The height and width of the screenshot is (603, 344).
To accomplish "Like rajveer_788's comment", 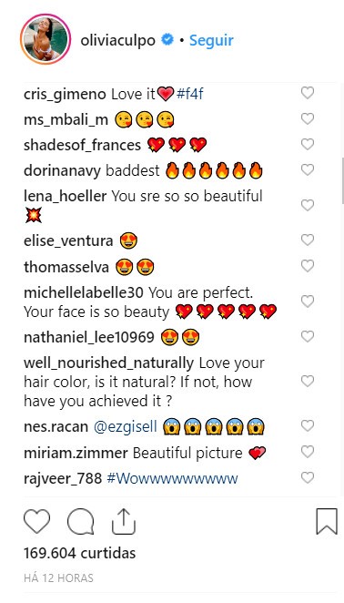I will (308, 477).
